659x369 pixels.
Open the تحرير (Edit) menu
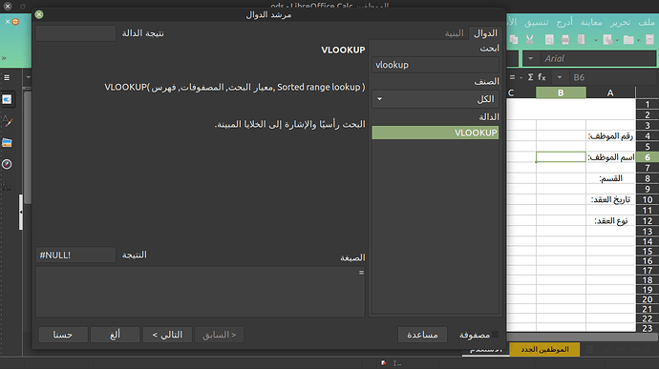[x=620, y=22]
